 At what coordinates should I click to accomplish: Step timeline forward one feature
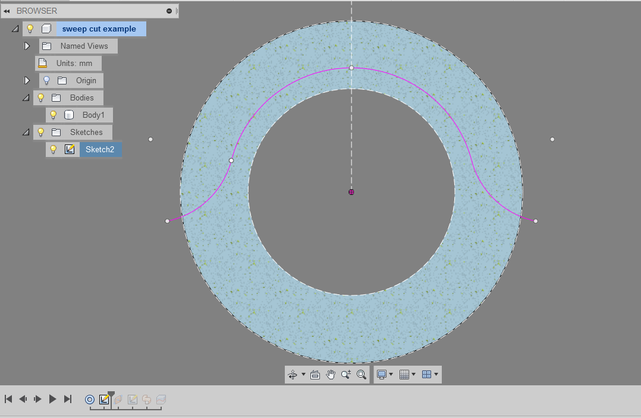point(37,399)
